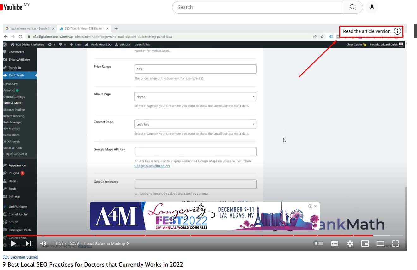Click the ad info icon
Screen dimensions: 417x270
pos(310,206)
